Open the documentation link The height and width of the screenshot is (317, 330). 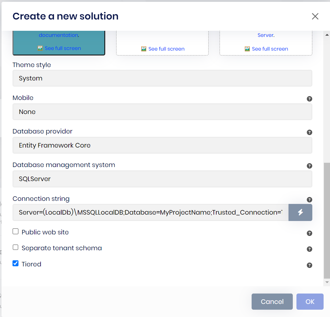(58, 35)
